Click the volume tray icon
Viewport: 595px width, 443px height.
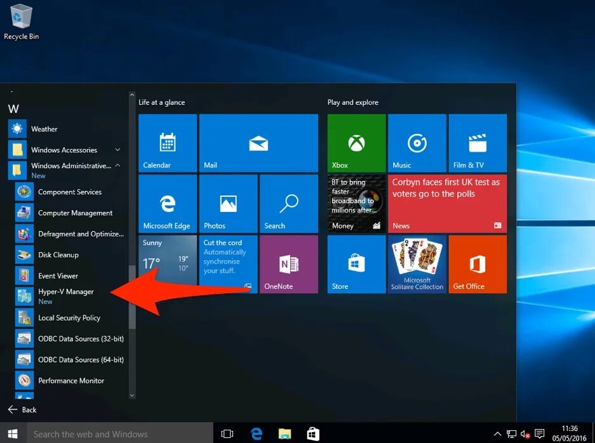525,434
